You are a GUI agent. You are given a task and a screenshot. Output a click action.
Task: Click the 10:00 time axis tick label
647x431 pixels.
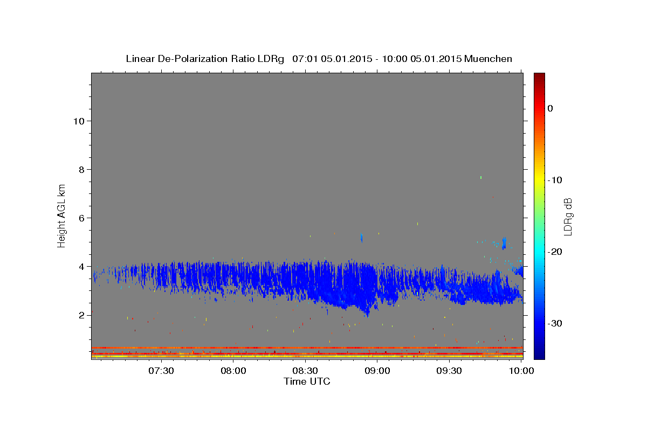pyautogui.click(x=521, y=371)
